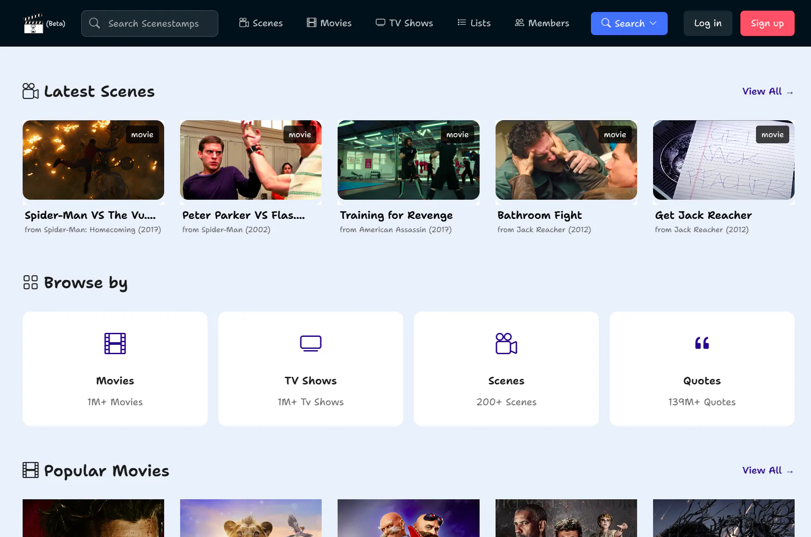Click the 139M+ Quotes count text
This screenshot has width=811, height=537.
[x=702, y=402]
